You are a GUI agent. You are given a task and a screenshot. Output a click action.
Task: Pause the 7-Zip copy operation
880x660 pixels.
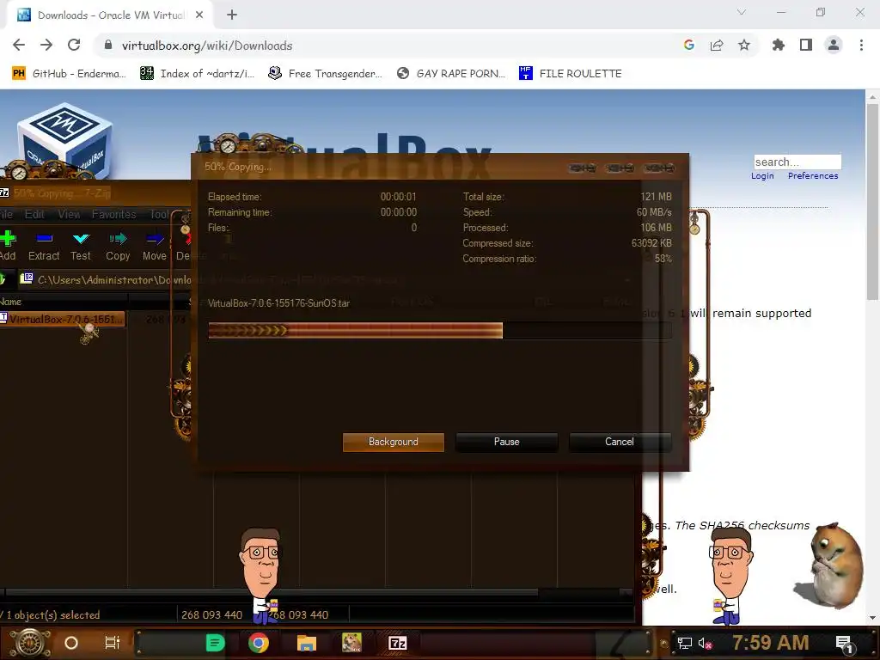point(506,442)
